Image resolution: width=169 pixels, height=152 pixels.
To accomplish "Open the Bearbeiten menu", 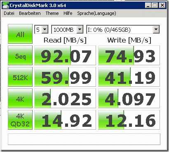I will (x=30, y=13).
